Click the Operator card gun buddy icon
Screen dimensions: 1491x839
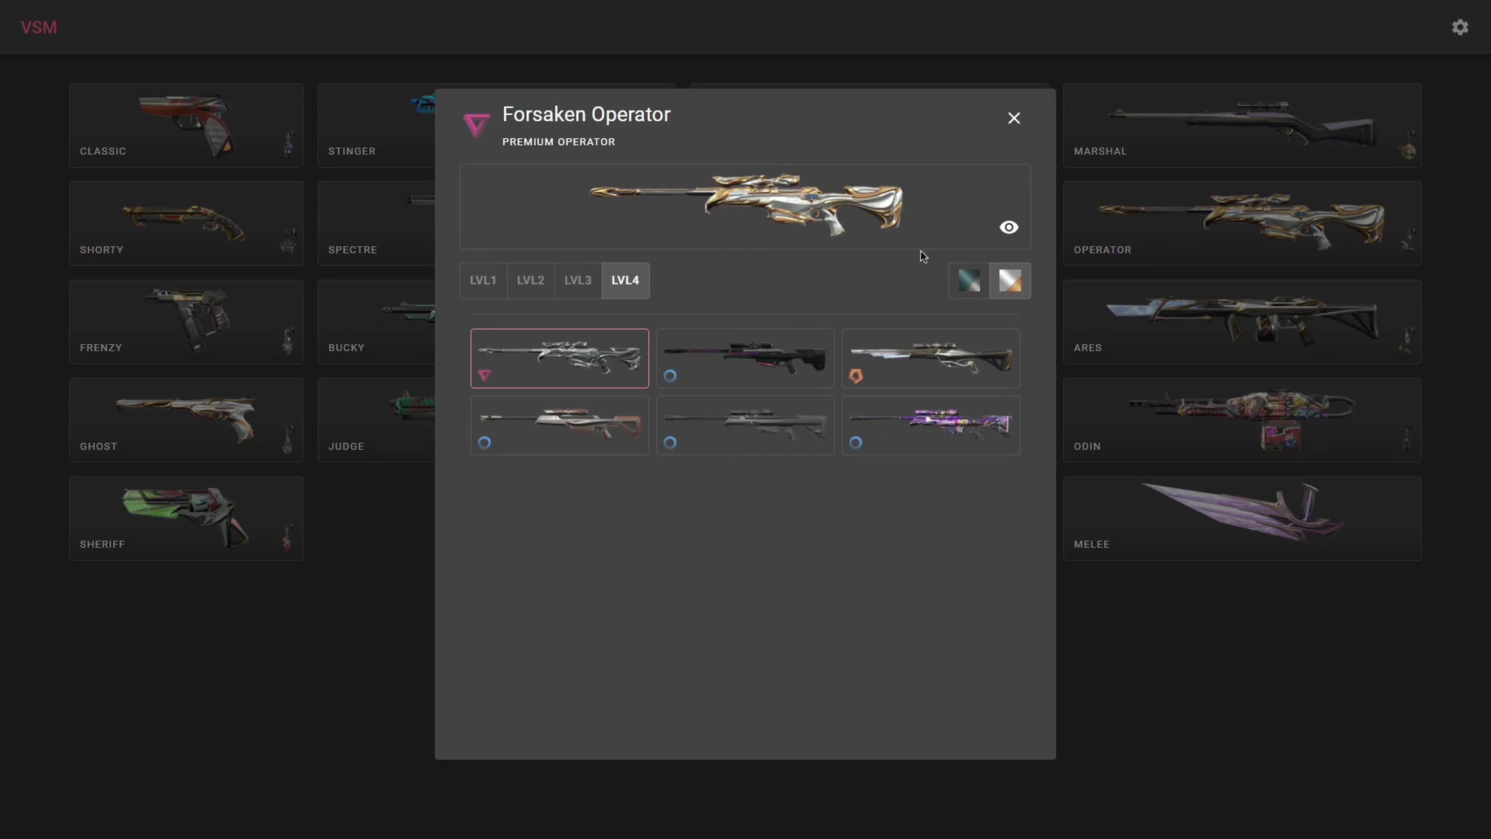[x=1408, y=241]
